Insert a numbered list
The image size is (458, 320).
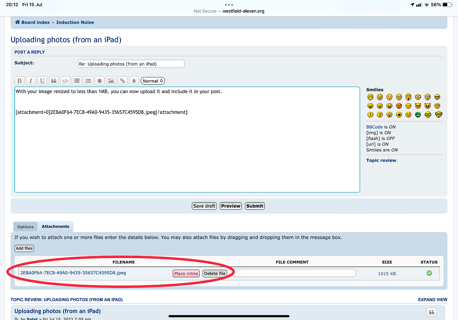88,81
